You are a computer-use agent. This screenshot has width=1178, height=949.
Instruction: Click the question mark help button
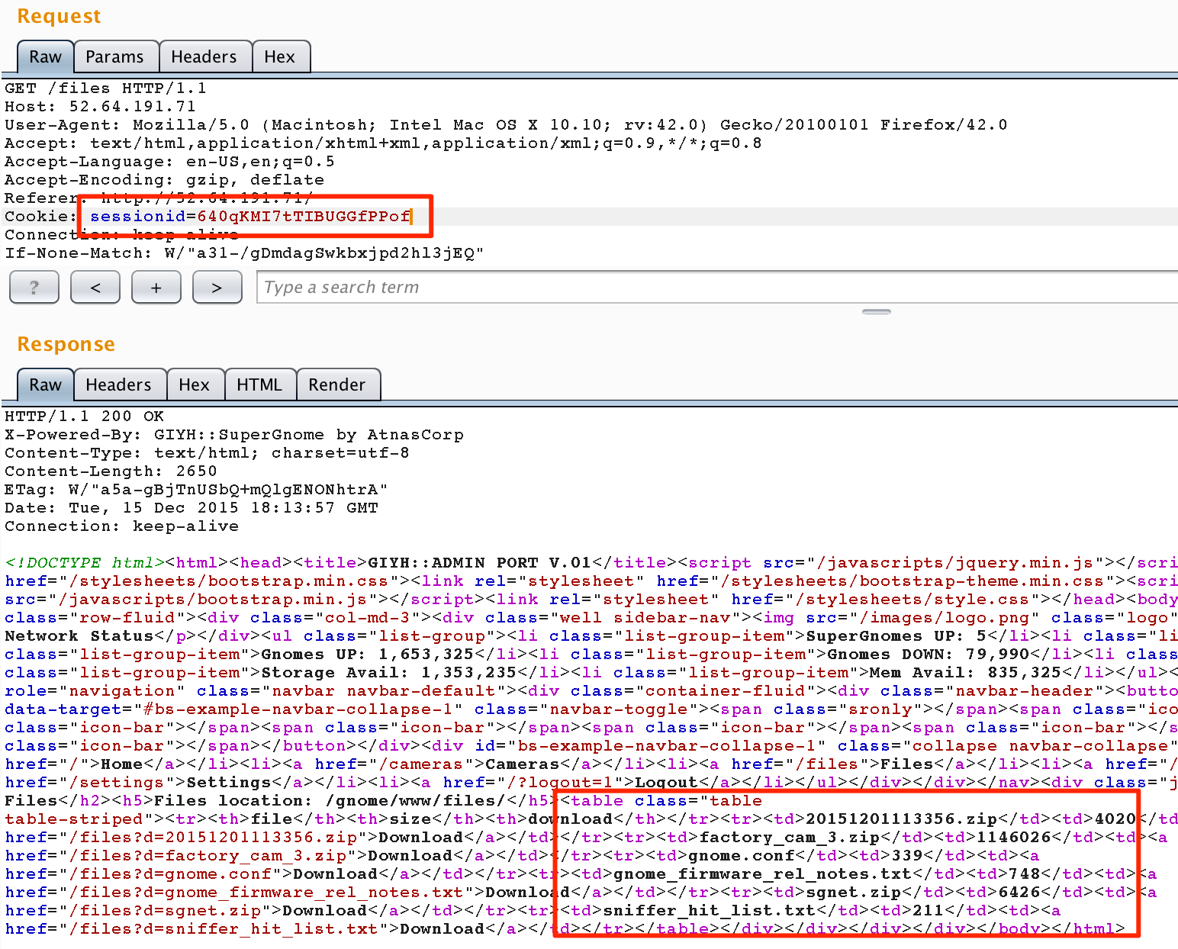[34, 288]
